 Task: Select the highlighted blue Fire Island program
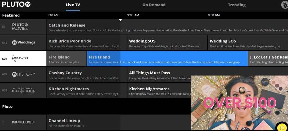click(x=167, y=59)
